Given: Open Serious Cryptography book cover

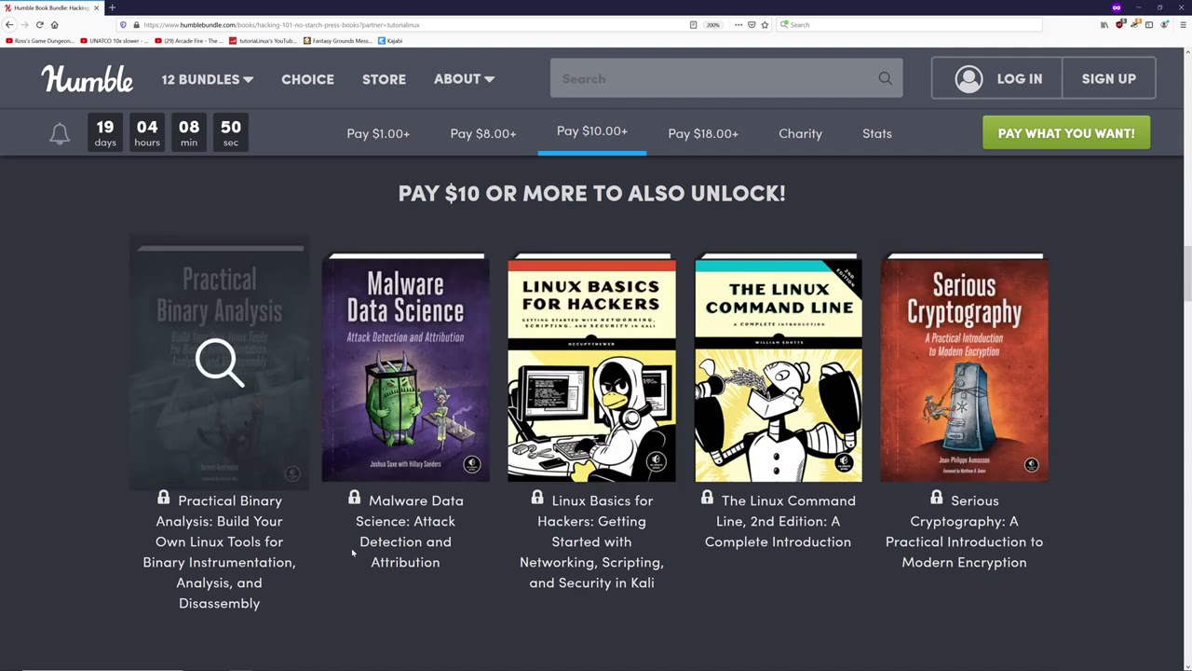Looking at the screenshot, I should point(964,368).
